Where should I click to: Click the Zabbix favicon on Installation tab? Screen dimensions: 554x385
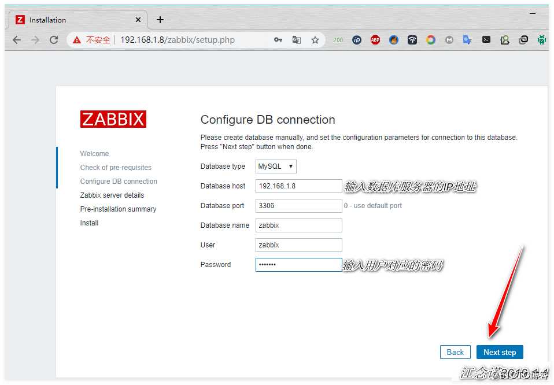20,20
